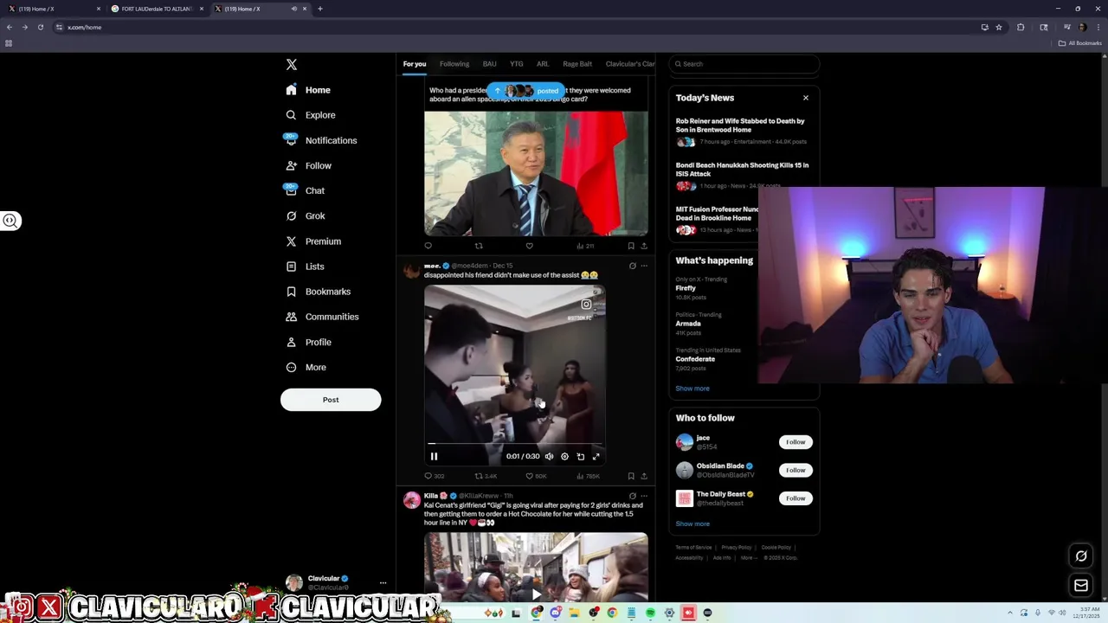Reply to the moe. post
1108x623 pixels.
pos(428,476)
